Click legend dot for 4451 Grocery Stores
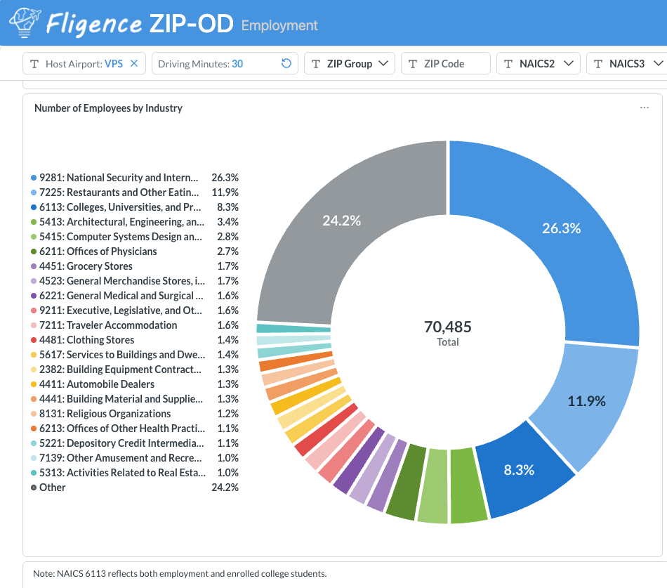Screen dimensions: 667x588 [34, 266]
